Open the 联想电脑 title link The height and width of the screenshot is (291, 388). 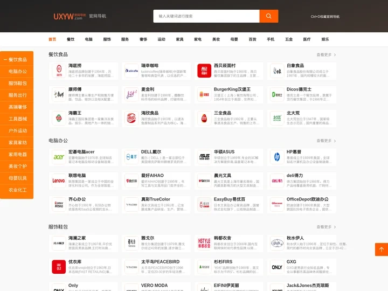77,176
